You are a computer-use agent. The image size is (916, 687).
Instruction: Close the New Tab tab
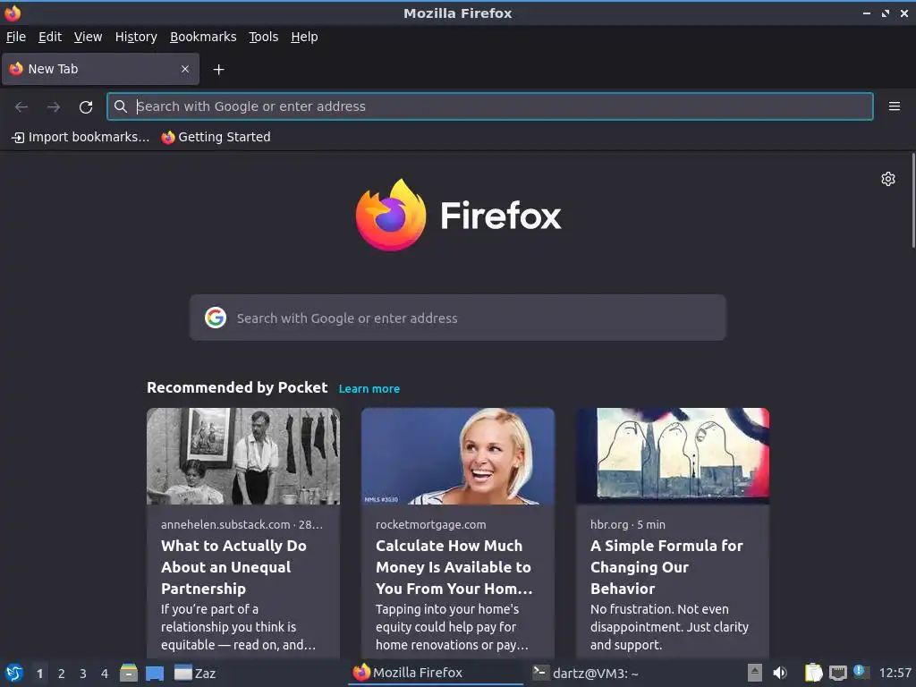[x=184, y=69]
